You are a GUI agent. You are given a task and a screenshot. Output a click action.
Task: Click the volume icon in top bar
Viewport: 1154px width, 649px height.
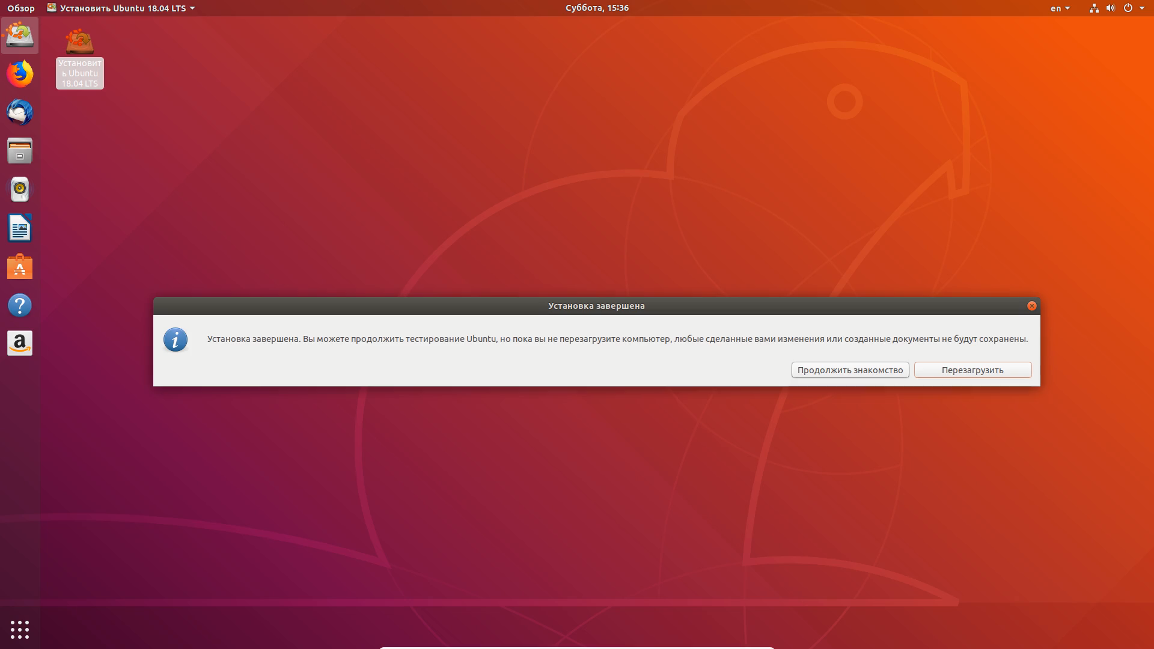pos(1111,8)
